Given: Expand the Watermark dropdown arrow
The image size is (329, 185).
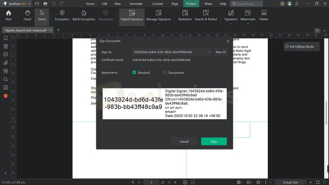Looking at the screenshot, I should point(248,24).
